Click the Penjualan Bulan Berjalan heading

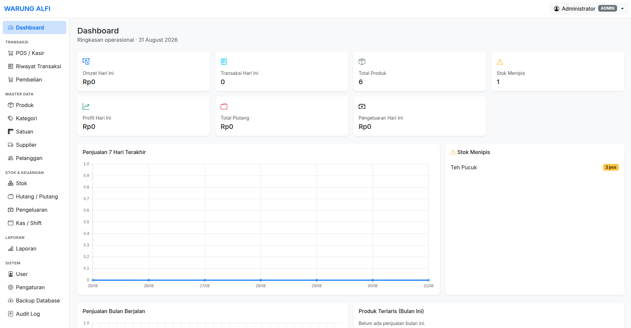click(114, 311)
